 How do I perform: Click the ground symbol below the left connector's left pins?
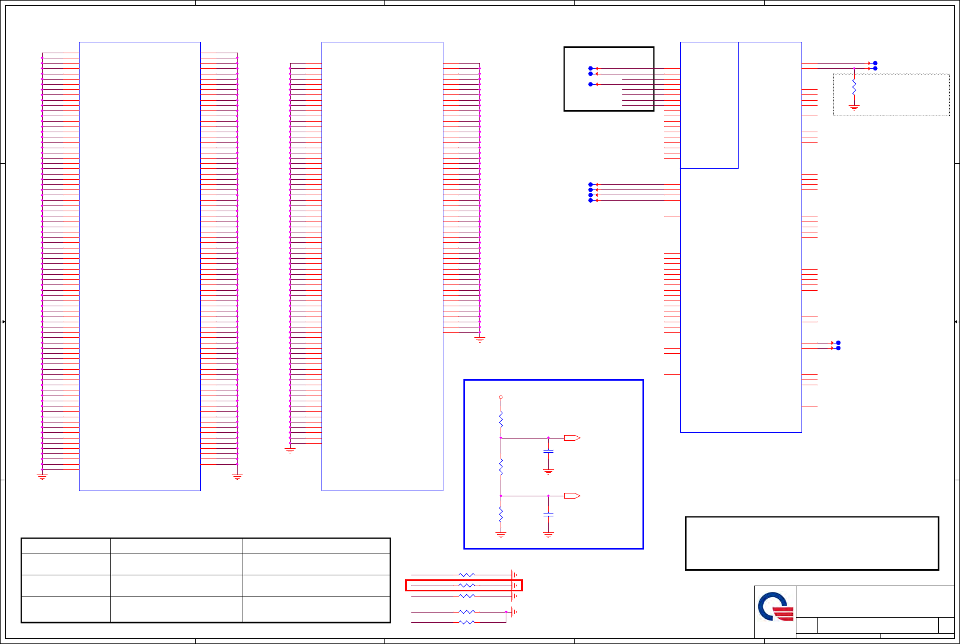tap(42, 477)
